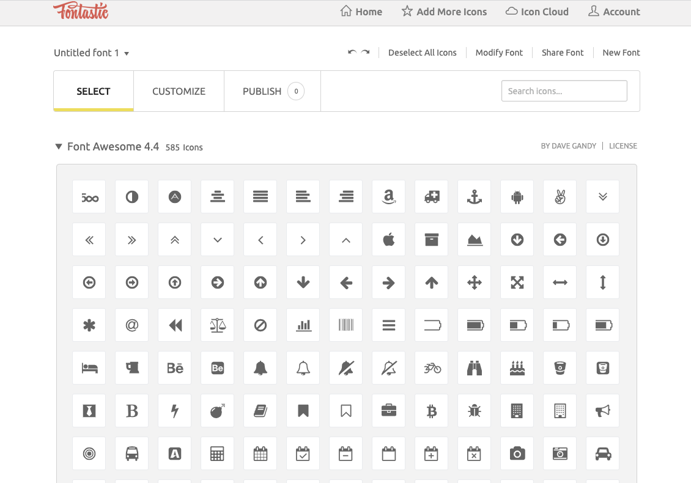Click the bomb icon
The width and height of the screenshot is (691, 483).
[217, 410]
